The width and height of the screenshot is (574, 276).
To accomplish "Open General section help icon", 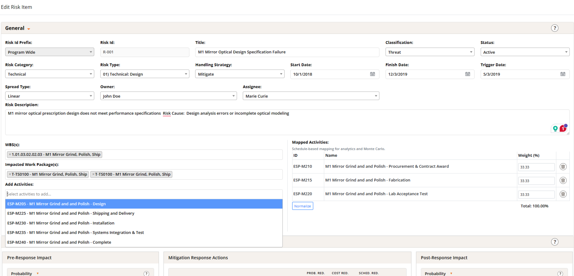I will (555, 28).
